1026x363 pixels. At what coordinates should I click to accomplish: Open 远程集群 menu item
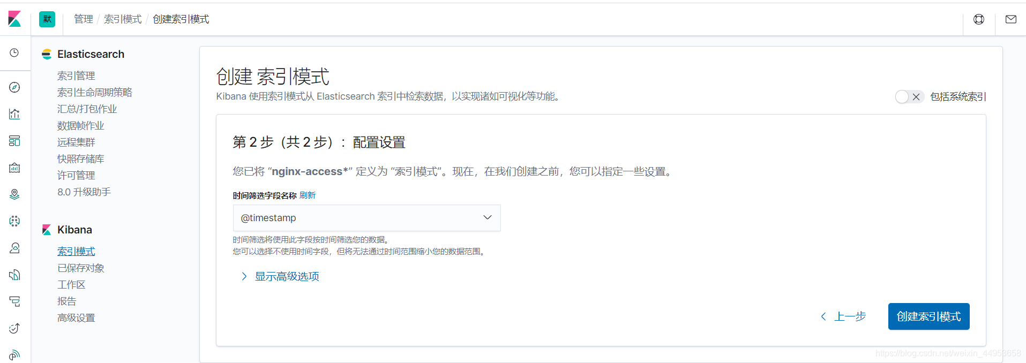point(76,142)
